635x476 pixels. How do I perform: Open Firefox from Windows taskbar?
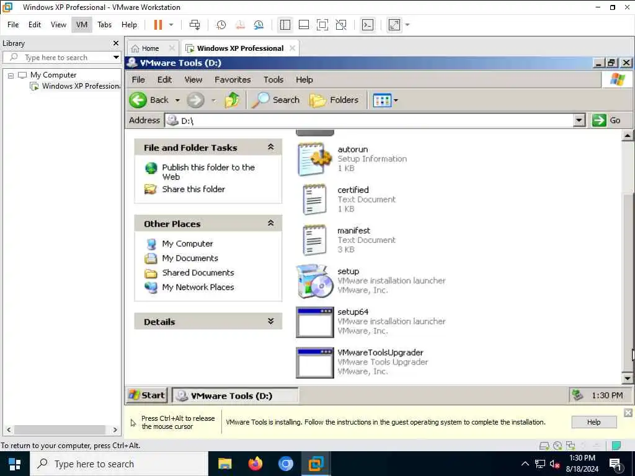255,464
